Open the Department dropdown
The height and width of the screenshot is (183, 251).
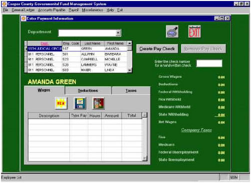tap(118, 33)
